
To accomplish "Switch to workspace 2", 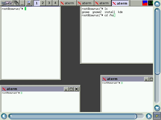I will point(43,3).
